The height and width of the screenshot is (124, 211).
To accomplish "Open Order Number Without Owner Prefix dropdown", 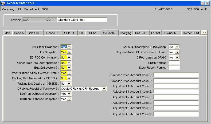I will tap(69, 73).
